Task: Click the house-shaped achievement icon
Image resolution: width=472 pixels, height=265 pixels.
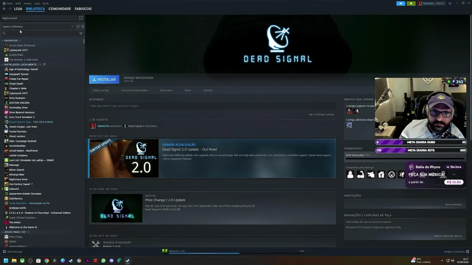Action: point(381,175)
